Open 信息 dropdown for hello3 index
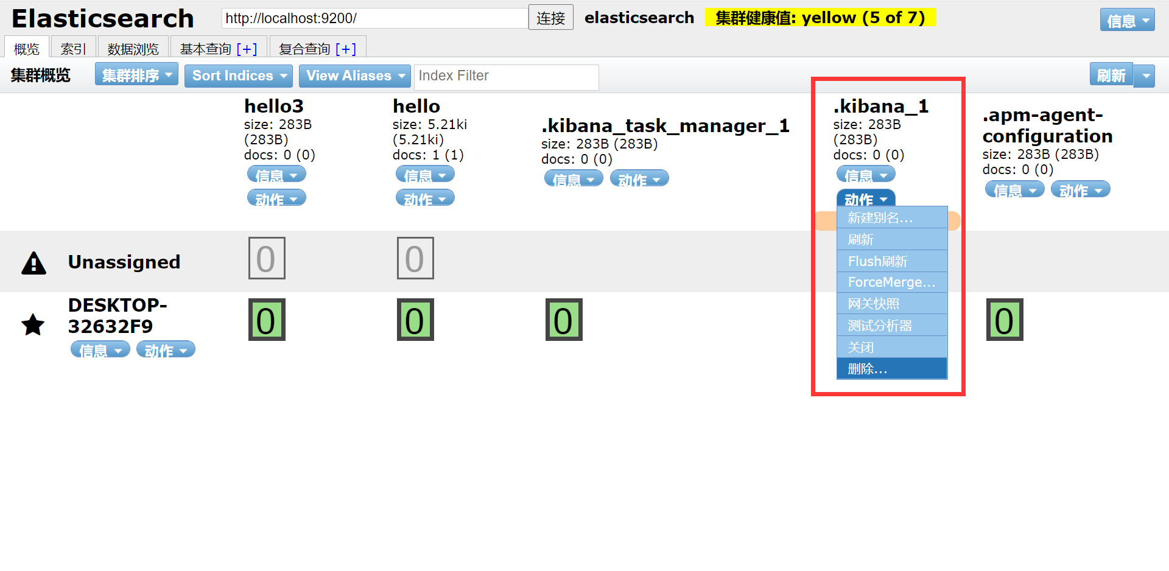This screenshot has width=1169, height=571. coord(276,175)
